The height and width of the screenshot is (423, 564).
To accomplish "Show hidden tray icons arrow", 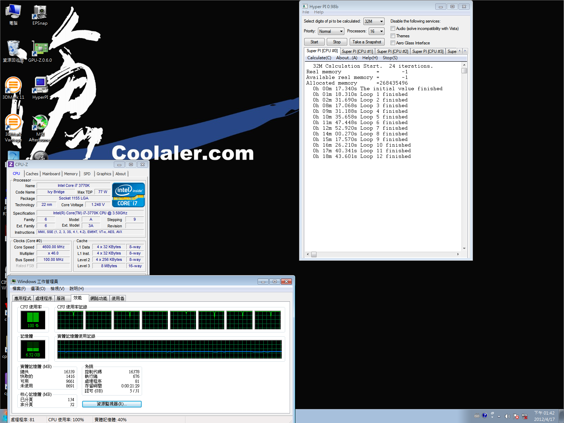I will pos(499,416).
